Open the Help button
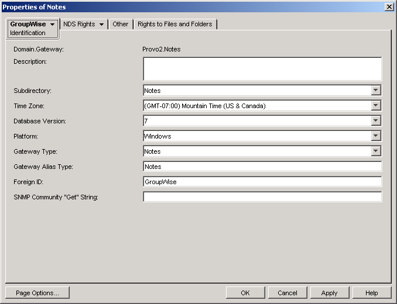Image resolution: width=397 pixels, height=304 pixels. (372, 293)
